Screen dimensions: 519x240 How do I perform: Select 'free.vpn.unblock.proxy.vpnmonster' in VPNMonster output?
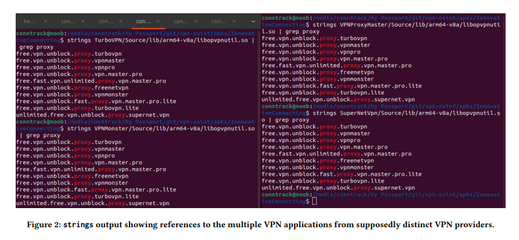tap(72, 183)
